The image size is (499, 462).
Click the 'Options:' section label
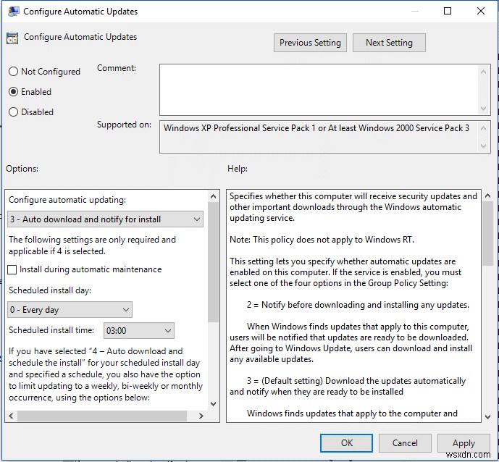pyautogui.click(x=22, y=169)
